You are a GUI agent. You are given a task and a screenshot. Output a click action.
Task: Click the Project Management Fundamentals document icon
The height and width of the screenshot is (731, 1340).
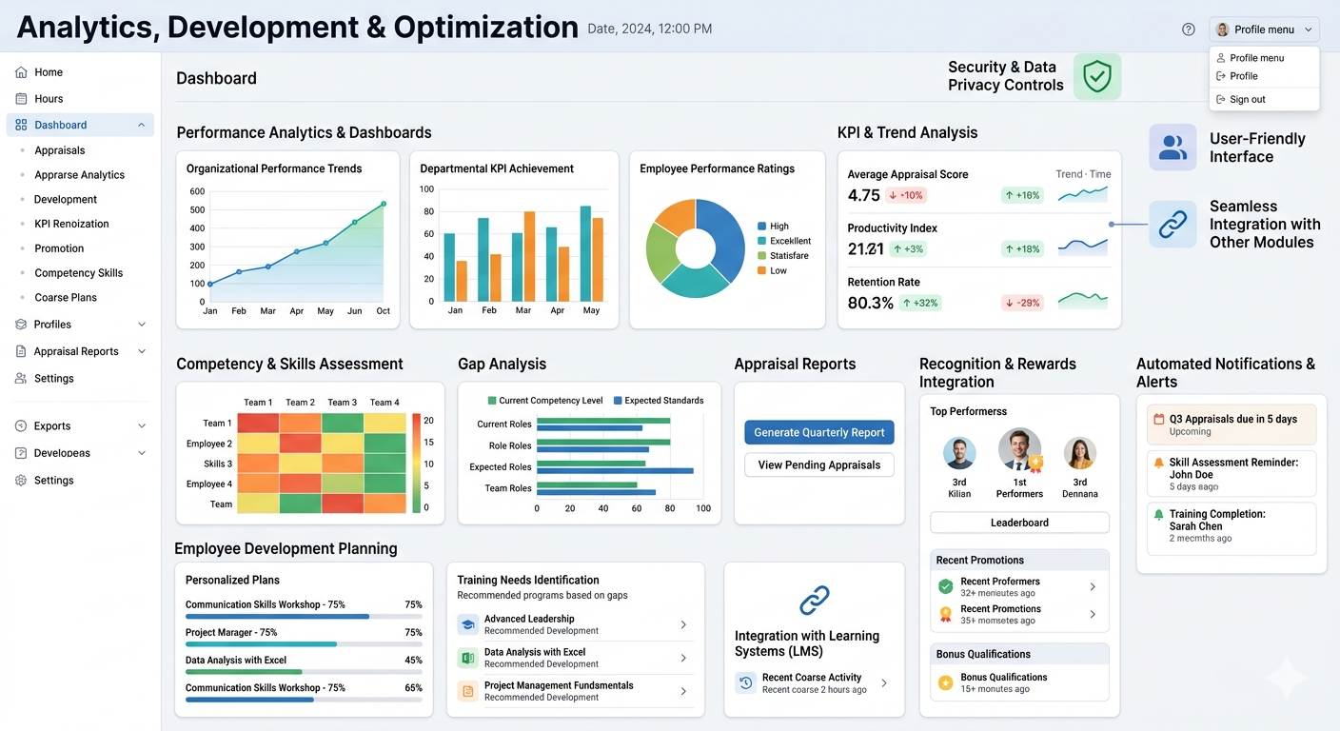click(x=467, y=691)
